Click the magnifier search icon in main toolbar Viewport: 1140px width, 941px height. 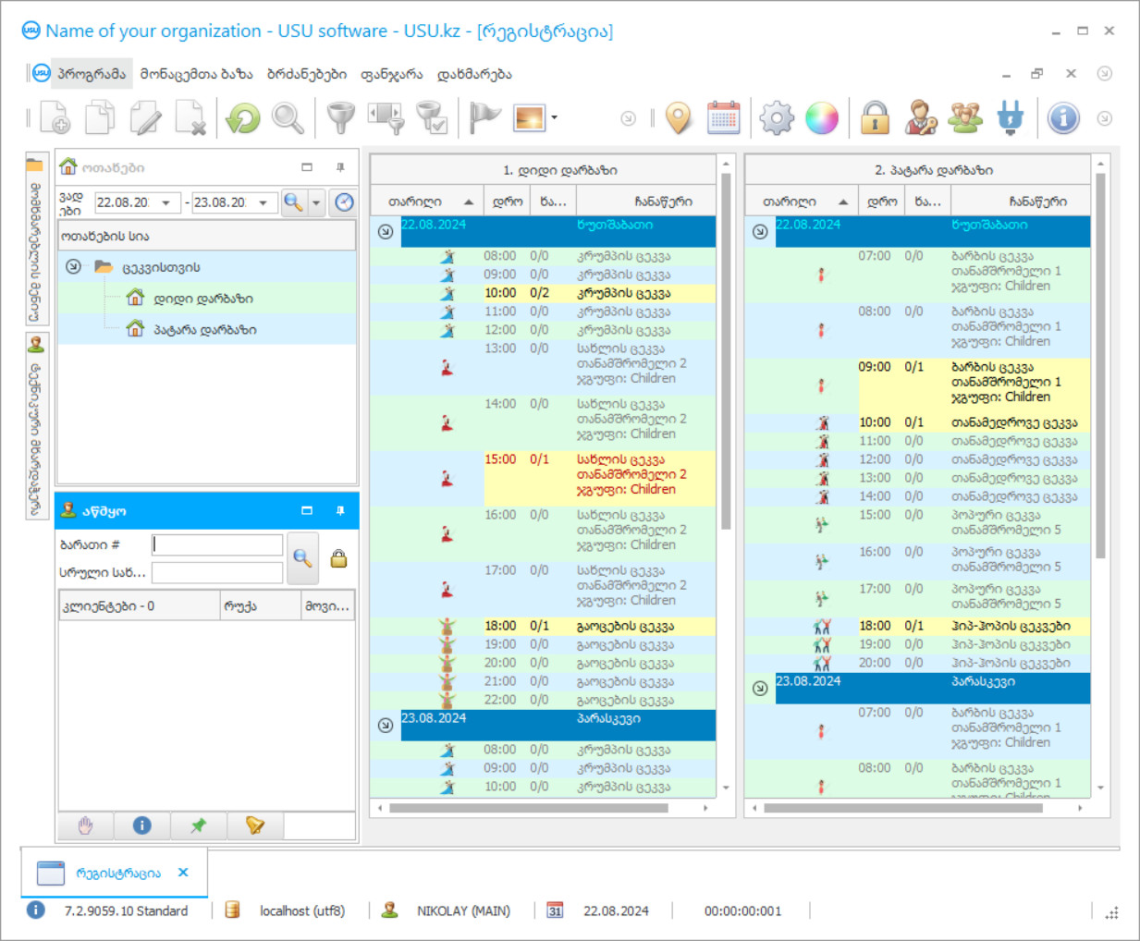click(288, 118)
